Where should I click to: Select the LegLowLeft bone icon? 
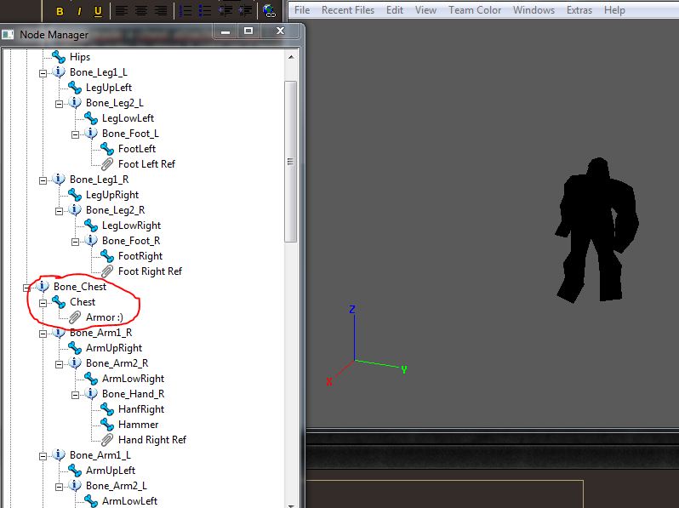[x=90, y=117]
